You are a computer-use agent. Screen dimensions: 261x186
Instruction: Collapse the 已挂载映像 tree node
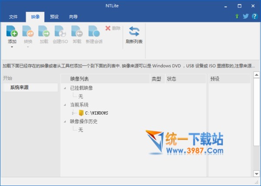pyautogui.click(x=65, y=88)
